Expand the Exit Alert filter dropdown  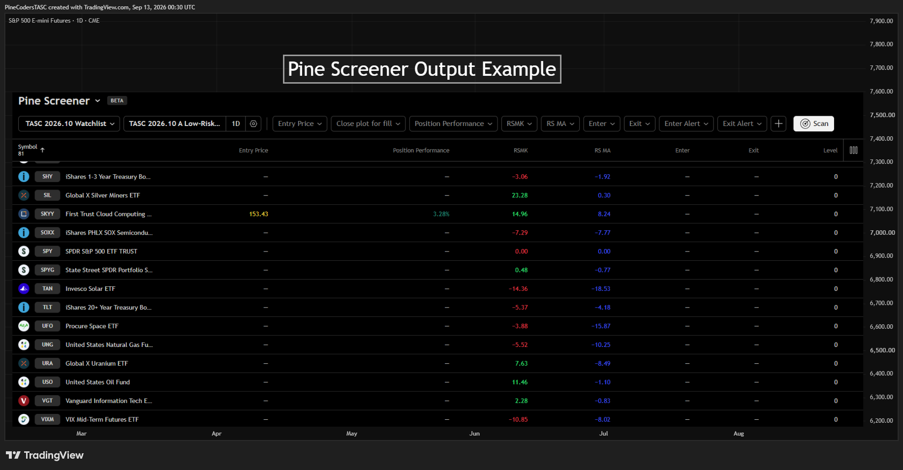[742, 124]
